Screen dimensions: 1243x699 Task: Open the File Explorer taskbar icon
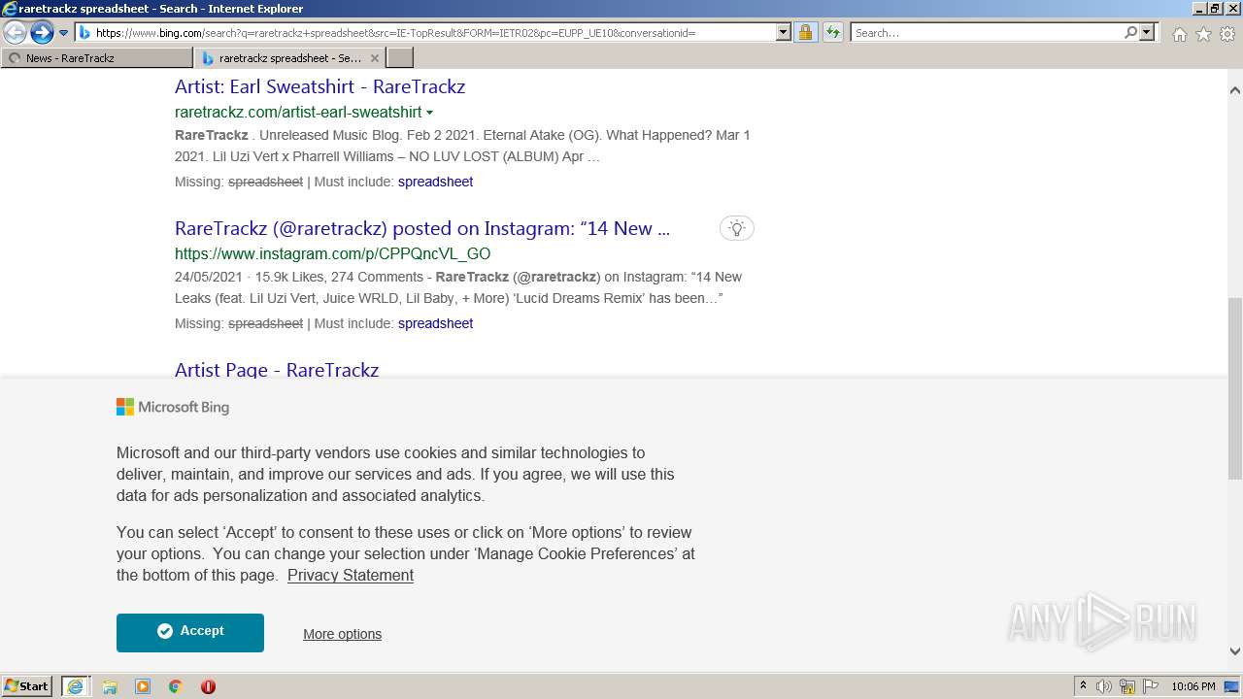110,686
